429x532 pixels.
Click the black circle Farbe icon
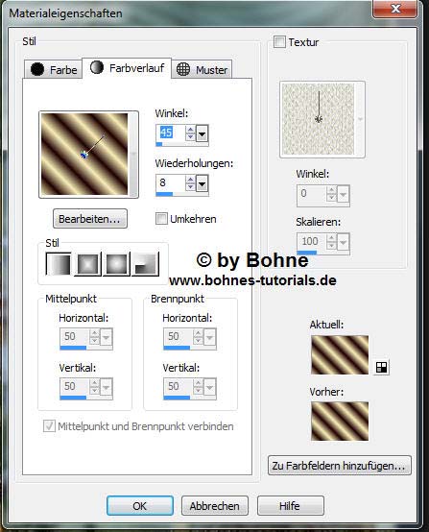pos(37,69)
